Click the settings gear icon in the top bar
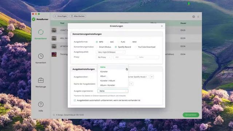The image size is (233, 131). (193, 17)
